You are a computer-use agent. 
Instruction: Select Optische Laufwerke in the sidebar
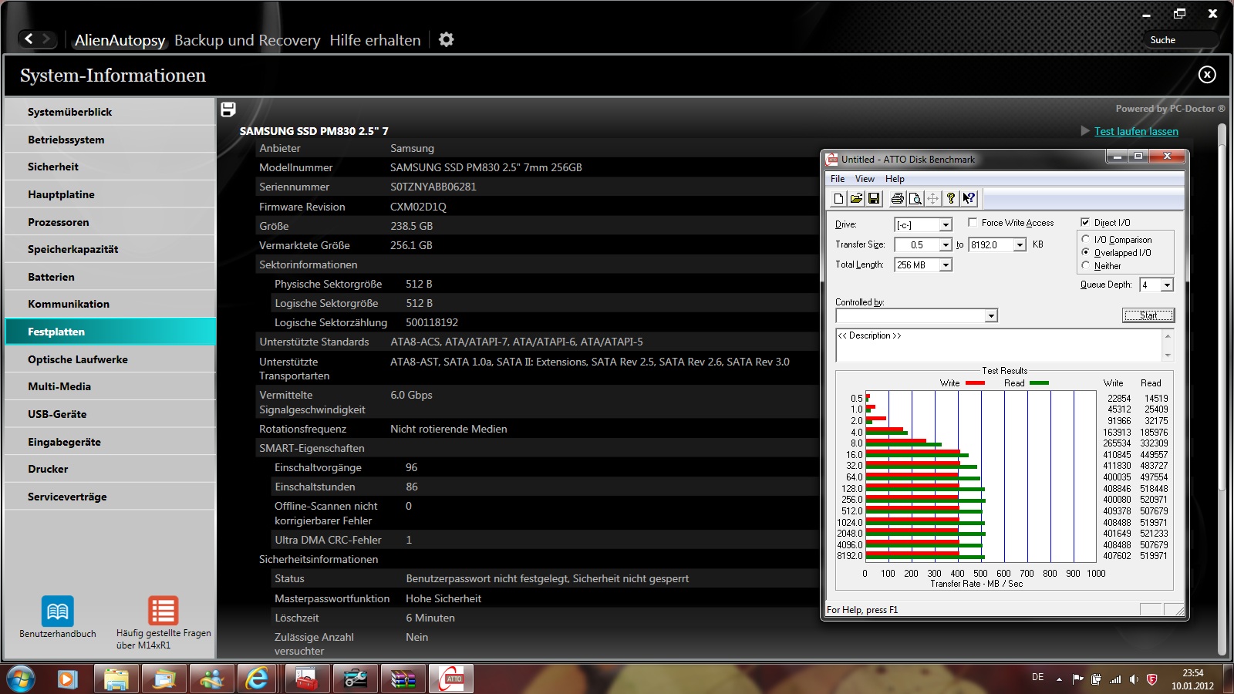[x=110, y=359]
